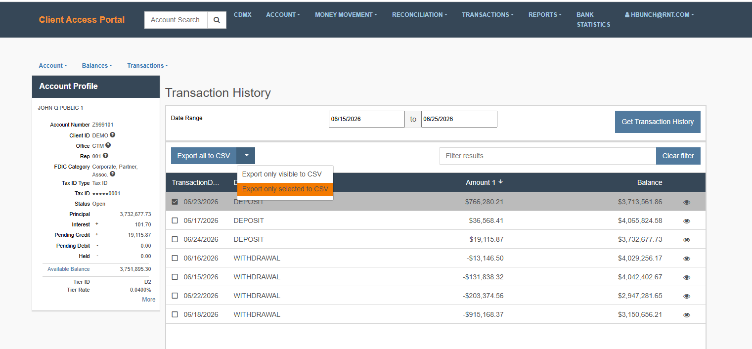Image resolution: width=752 pixels, height=349 pixels.
Task: Click the start date field 06/15/2026
Action: tap(367, 119)
